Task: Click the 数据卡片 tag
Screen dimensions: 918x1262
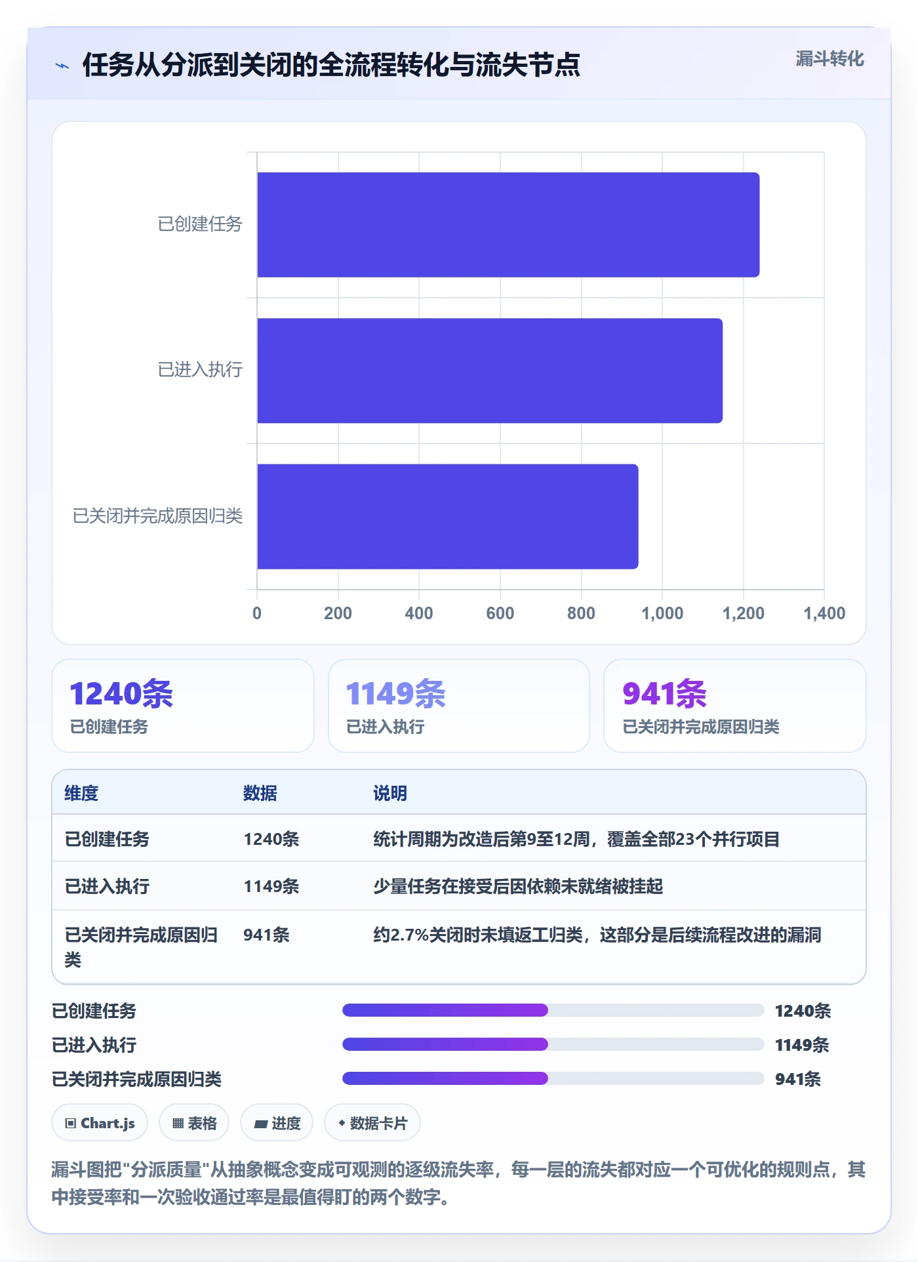Action: click(x=372, y=1123)
